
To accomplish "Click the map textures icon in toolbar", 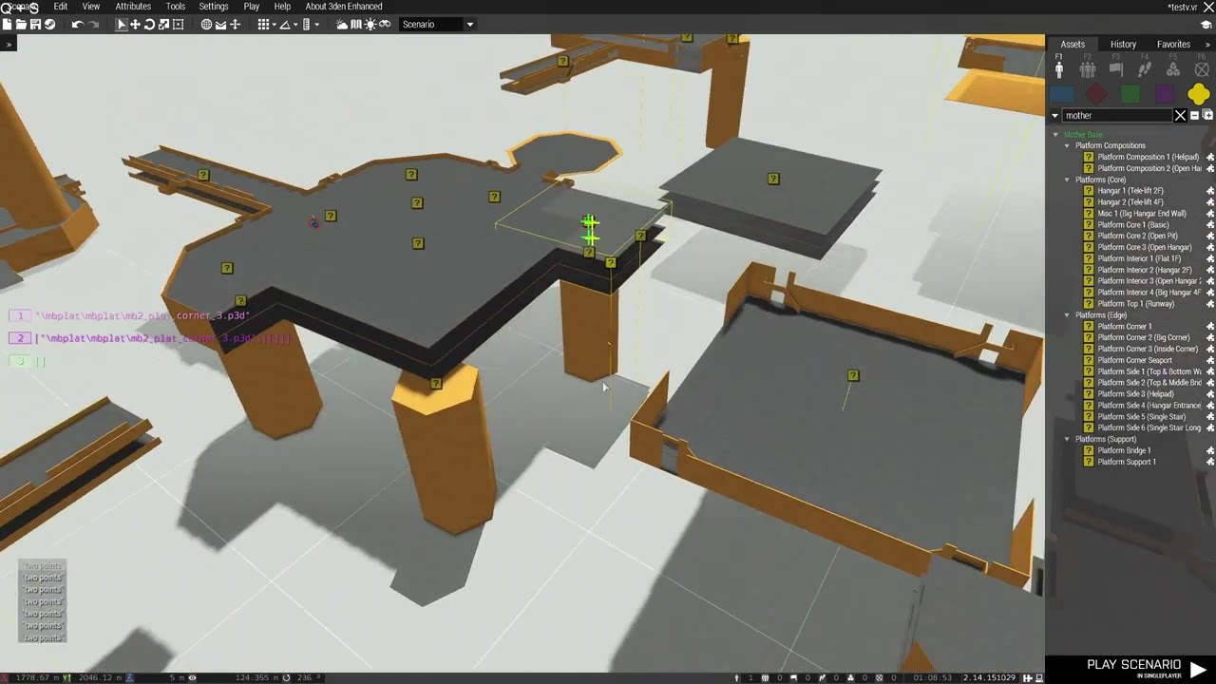I will pyautogui.click(x=356, y=25).
